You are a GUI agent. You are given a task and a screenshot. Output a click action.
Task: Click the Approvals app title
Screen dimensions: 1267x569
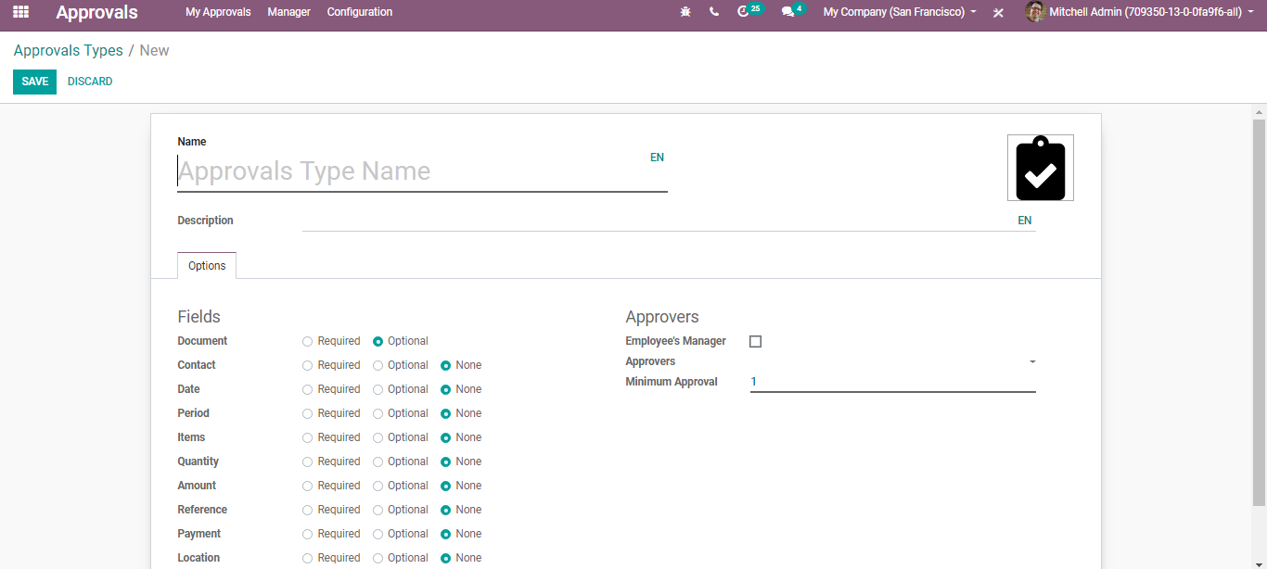[x=96, y=12]
